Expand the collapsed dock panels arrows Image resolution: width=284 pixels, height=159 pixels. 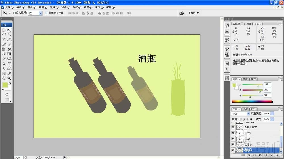(x=229, y=19)
